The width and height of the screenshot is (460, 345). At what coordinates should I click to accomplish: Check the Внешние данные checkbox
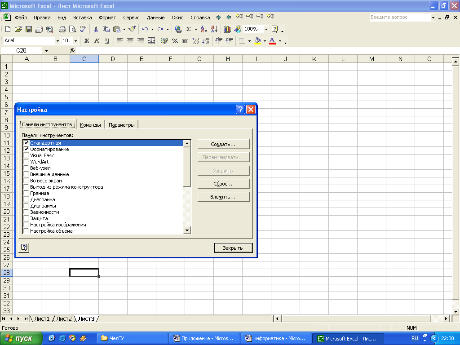tap(26, 174)
